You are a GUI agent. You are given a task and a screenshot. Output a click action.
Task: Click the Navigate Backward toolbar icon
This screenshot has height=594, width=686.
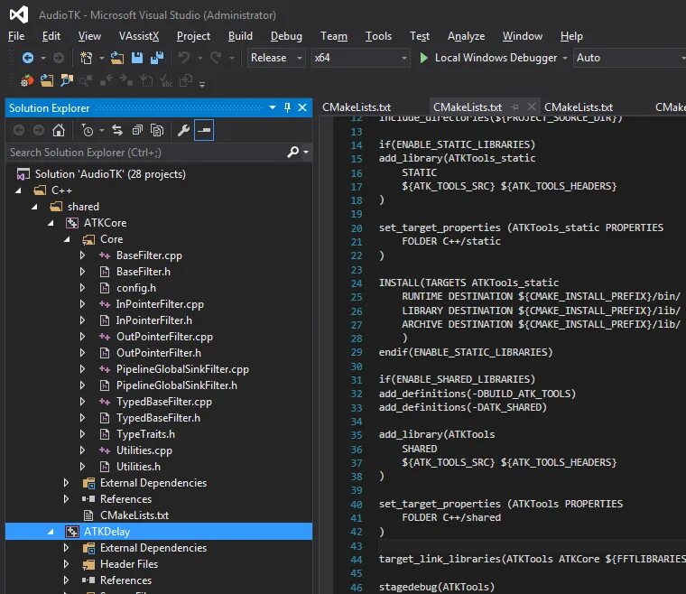tap(28, 58)
